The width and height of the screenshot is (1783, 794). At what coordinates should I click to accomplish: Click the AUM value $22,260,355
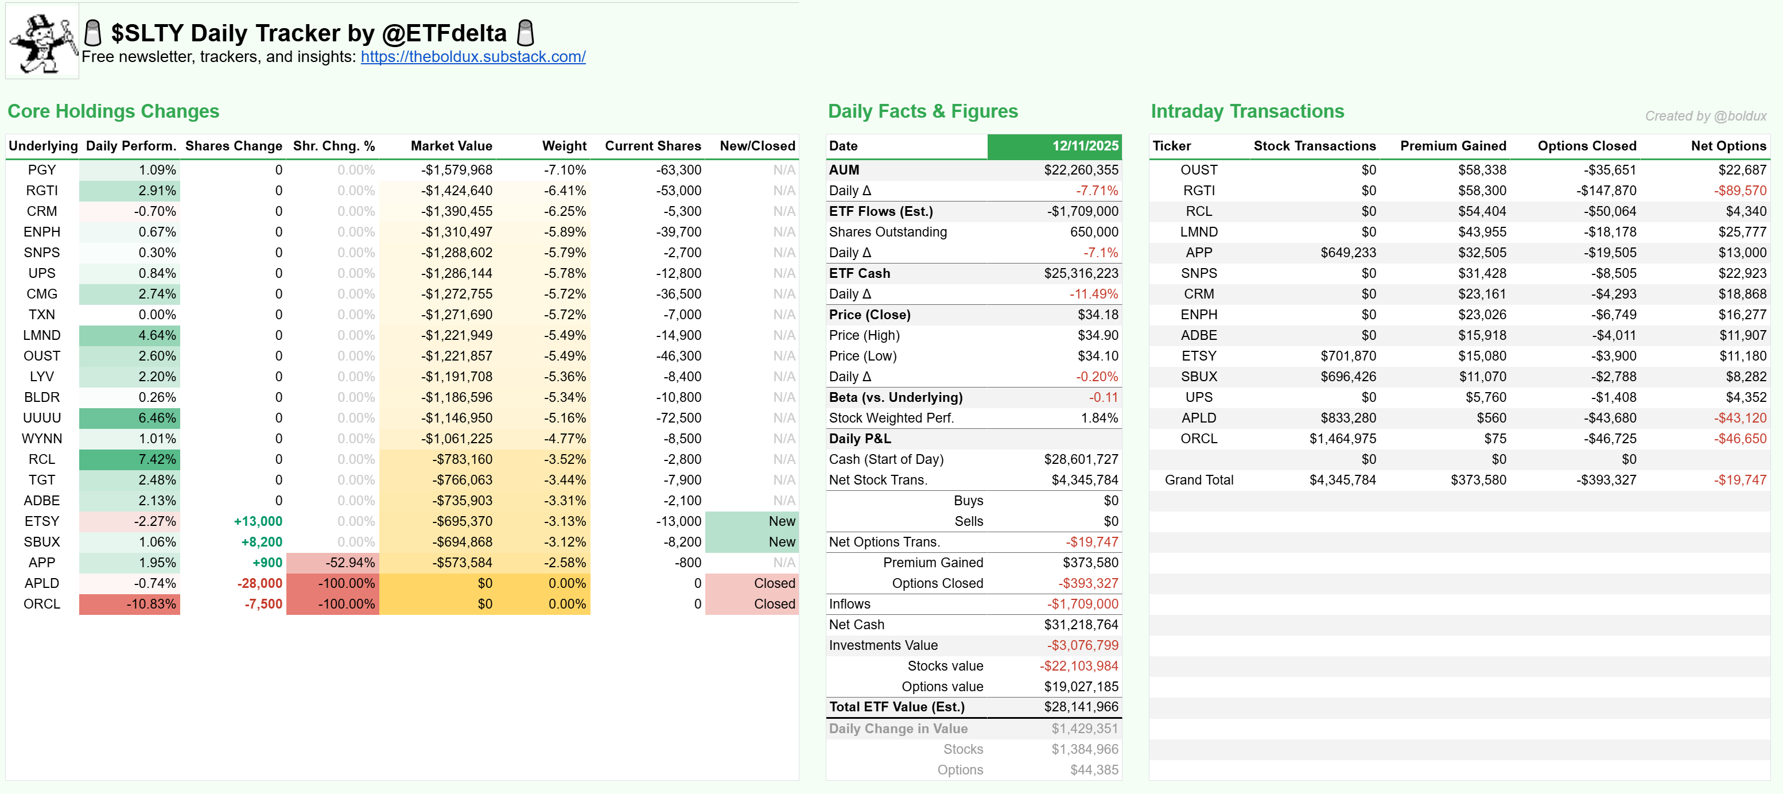(1081, 171)
